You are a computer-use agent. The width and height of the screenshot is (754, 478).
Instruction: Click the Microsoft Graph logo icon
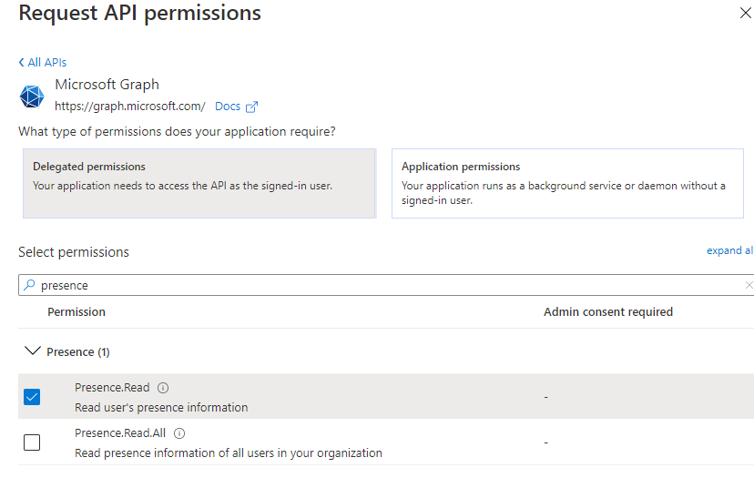pyautogui.click(x=32, y=97)
